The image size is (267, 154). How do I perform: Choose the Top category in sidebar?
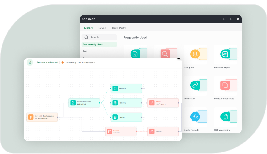(x=85, y=51)
